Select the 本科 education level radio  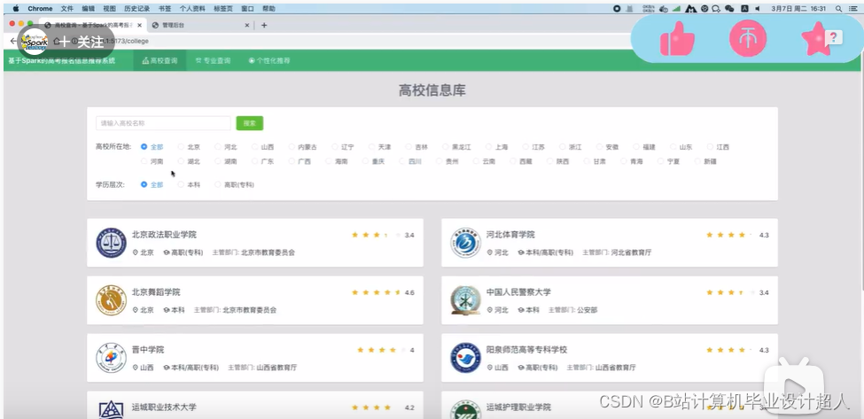(x=181, y=184)
